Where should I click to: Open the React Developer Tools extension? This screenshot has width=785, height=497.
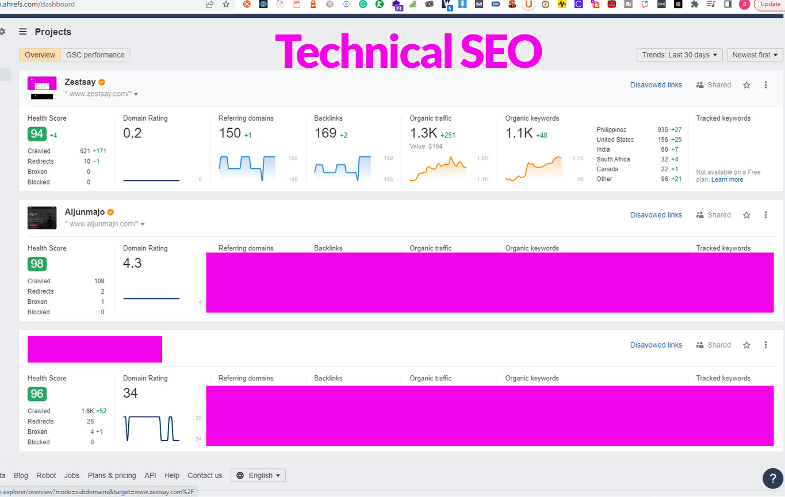point(263,4)
